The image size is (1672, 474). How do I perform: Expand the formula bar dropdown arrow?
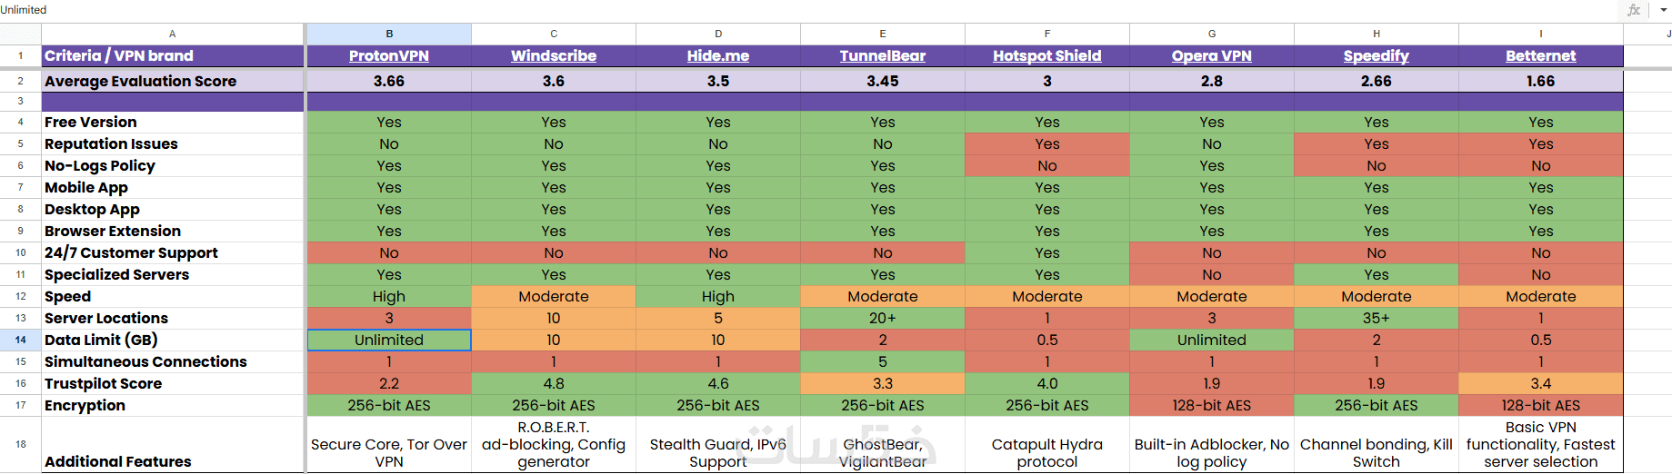1663,10
